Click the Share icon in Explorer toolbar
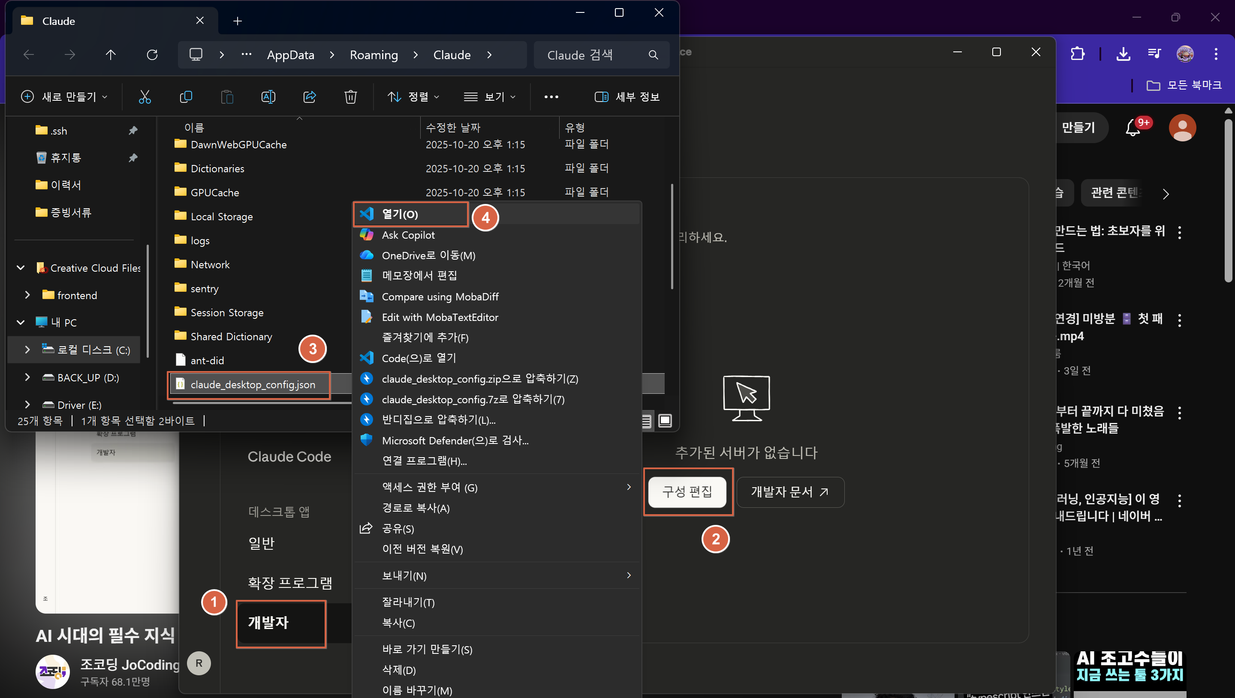Viewport: 1235px width, 698px height. [309, 97]
